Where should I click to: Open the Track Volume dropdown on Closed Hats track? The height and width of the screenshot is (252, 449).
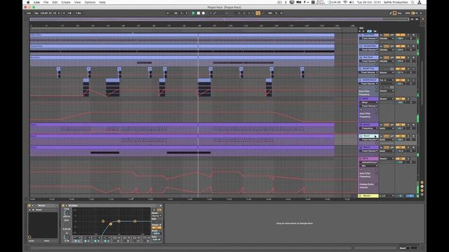368,50
